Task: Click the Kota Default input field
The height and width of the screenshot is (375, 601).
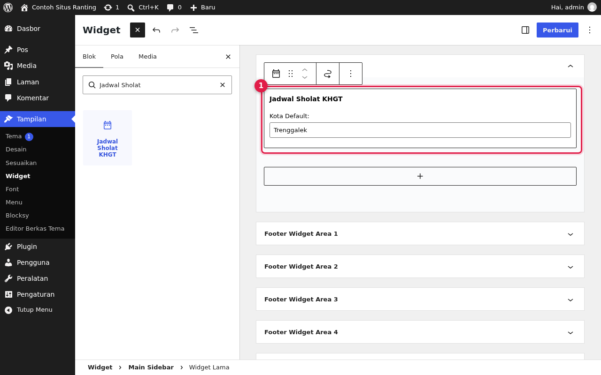Action: click(x=420, y=130)
